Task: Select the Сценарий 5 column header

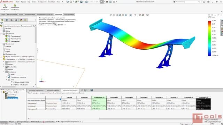Action: coord(114,97)
